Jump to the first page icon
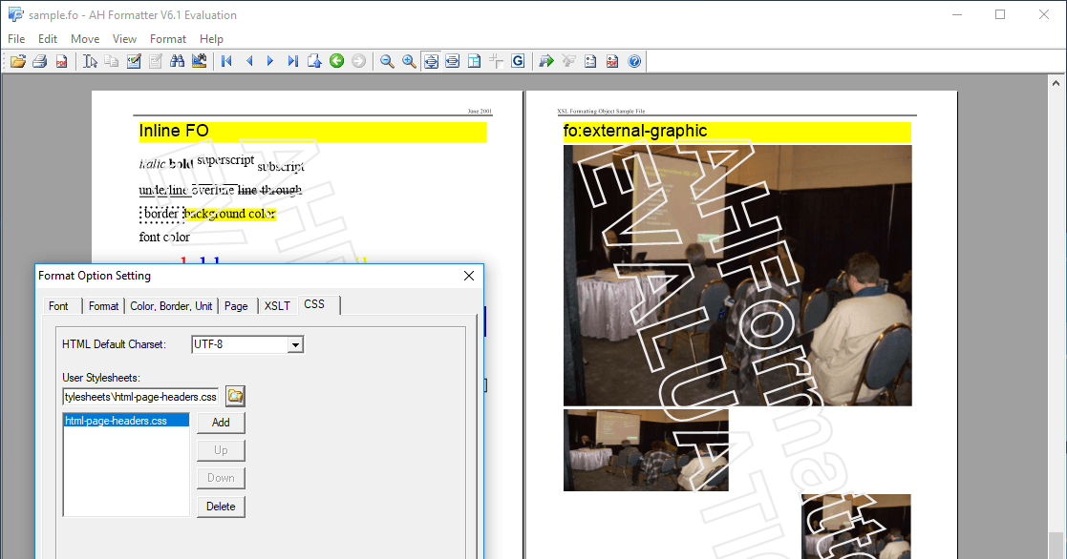The height and width of the screenshot is (559, 1067). (x=225, y=60)
